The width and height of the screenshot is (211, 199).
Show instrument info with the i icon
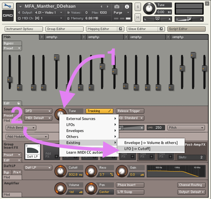pyautogui.click(x=127, y=7)
